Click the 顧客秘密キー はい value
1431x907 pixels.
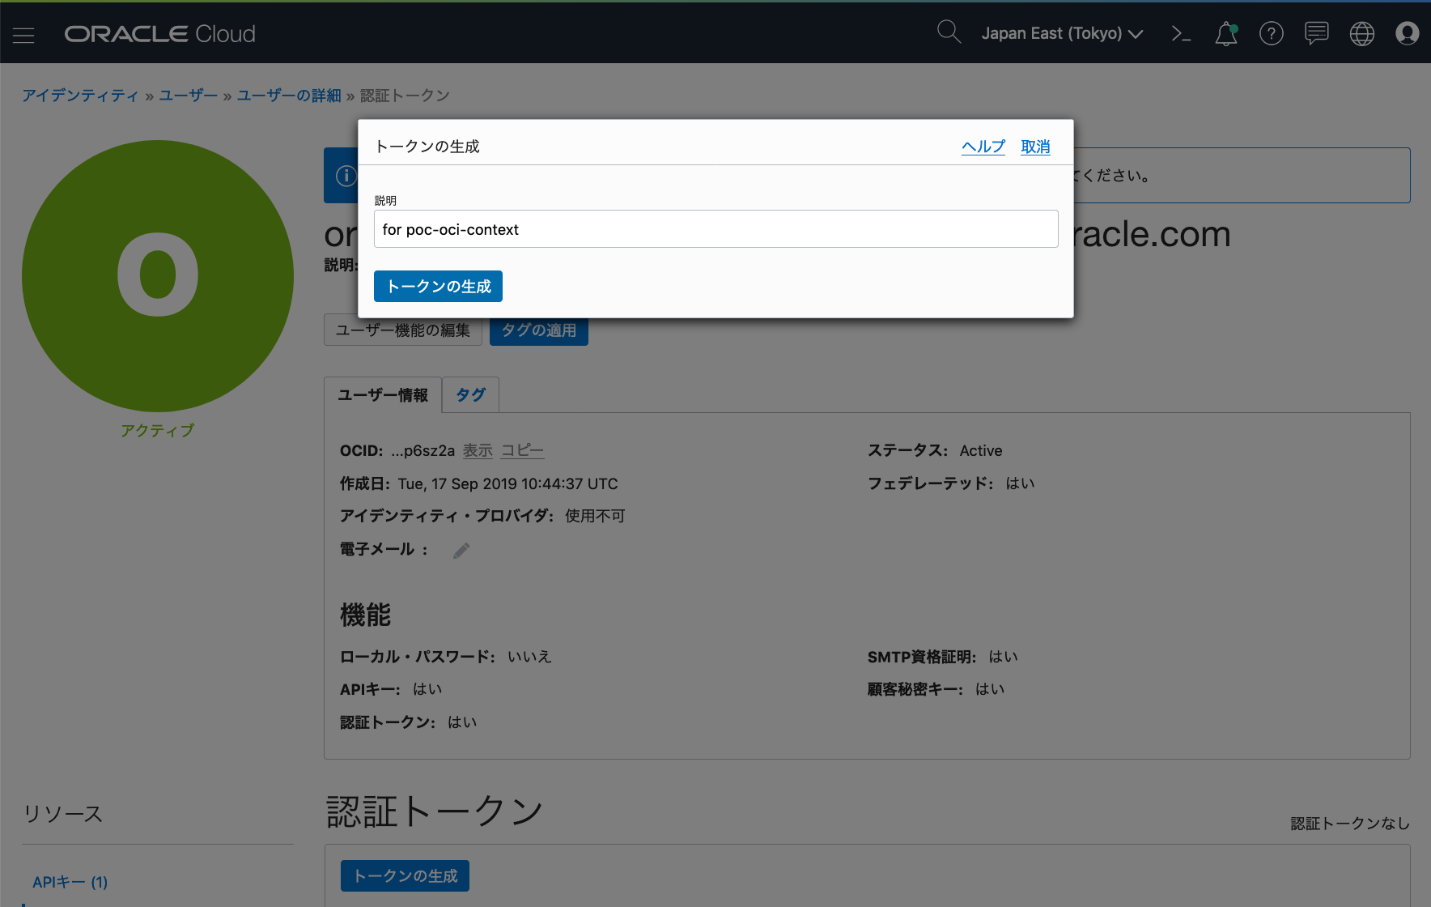coord(990,689)
